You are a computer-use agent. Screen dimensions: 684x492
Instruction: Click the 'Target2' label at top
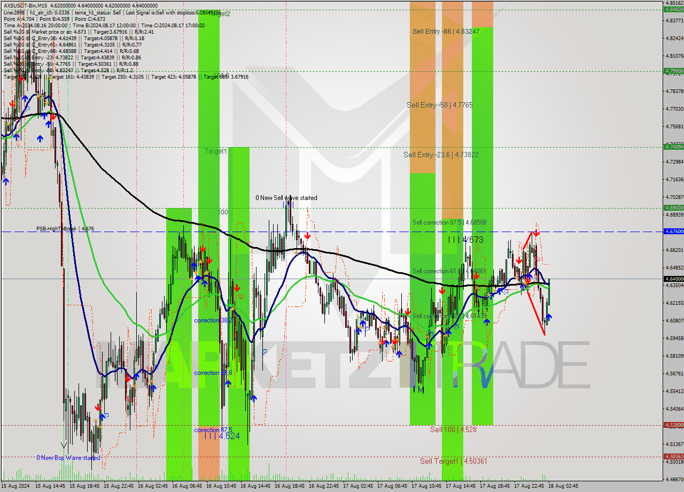coord(220,14)
